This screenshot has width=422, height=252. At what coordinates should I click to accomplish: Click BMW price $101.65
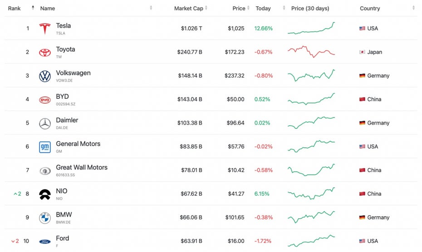tap(235, 217)
